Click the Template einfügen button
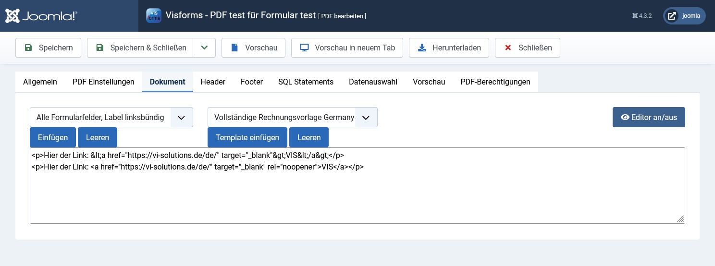The image size is (715, 266). 247,137
